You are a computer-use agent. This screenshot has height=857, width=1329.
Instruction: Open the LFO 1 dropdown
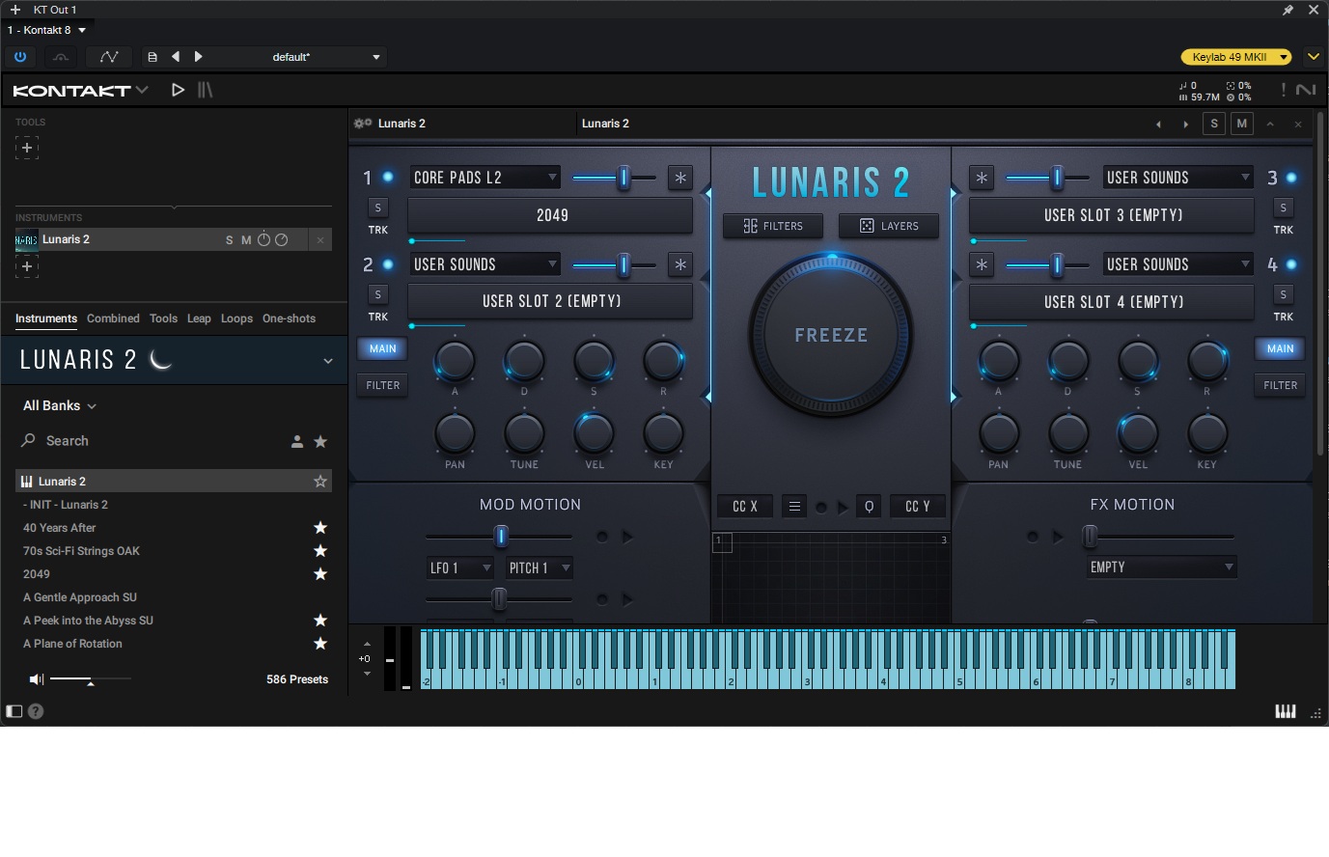click(460, 568)
